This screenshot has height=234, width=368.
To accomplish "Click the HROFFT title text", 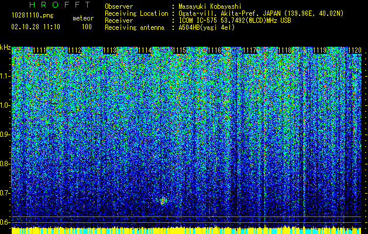I will 60,5.
